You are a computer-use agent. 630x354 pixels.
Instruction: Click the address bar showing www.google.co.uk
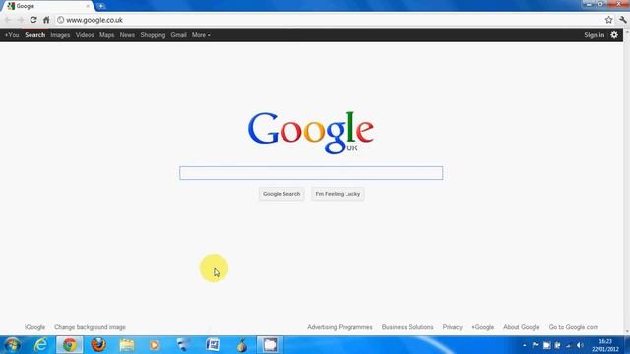(x=330, y=20)
